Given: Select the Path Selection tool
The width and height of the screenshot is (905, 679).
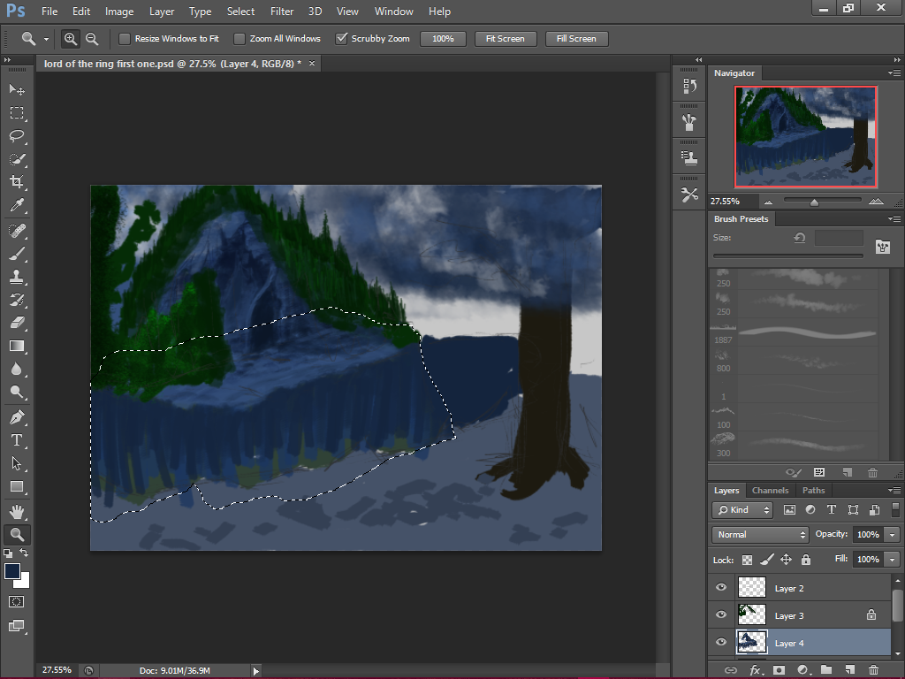Looking at the screenshot, I should [x=17, y=463].
